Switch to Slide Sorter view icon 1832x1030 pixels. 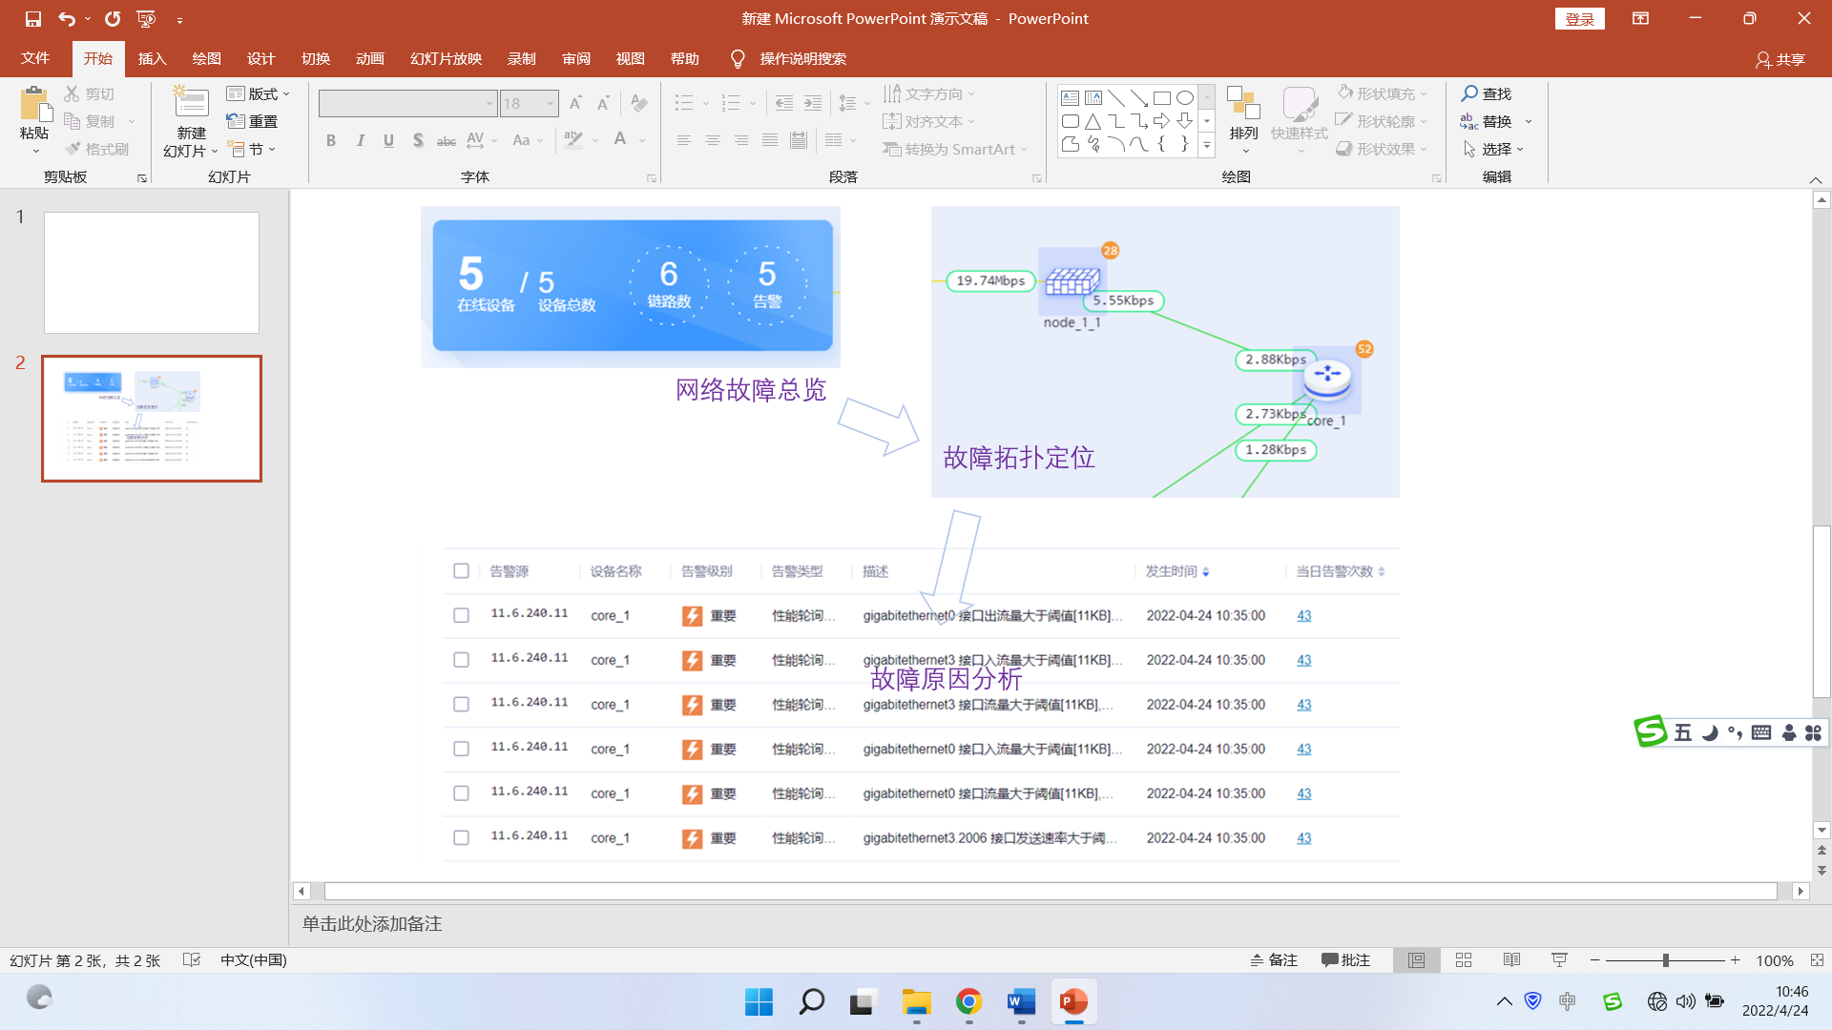(x=1464, y=960)
